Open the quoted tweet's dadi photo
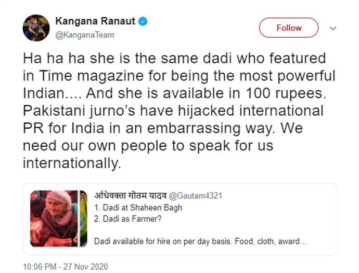The image size is (359, 273). pos(54,219)
